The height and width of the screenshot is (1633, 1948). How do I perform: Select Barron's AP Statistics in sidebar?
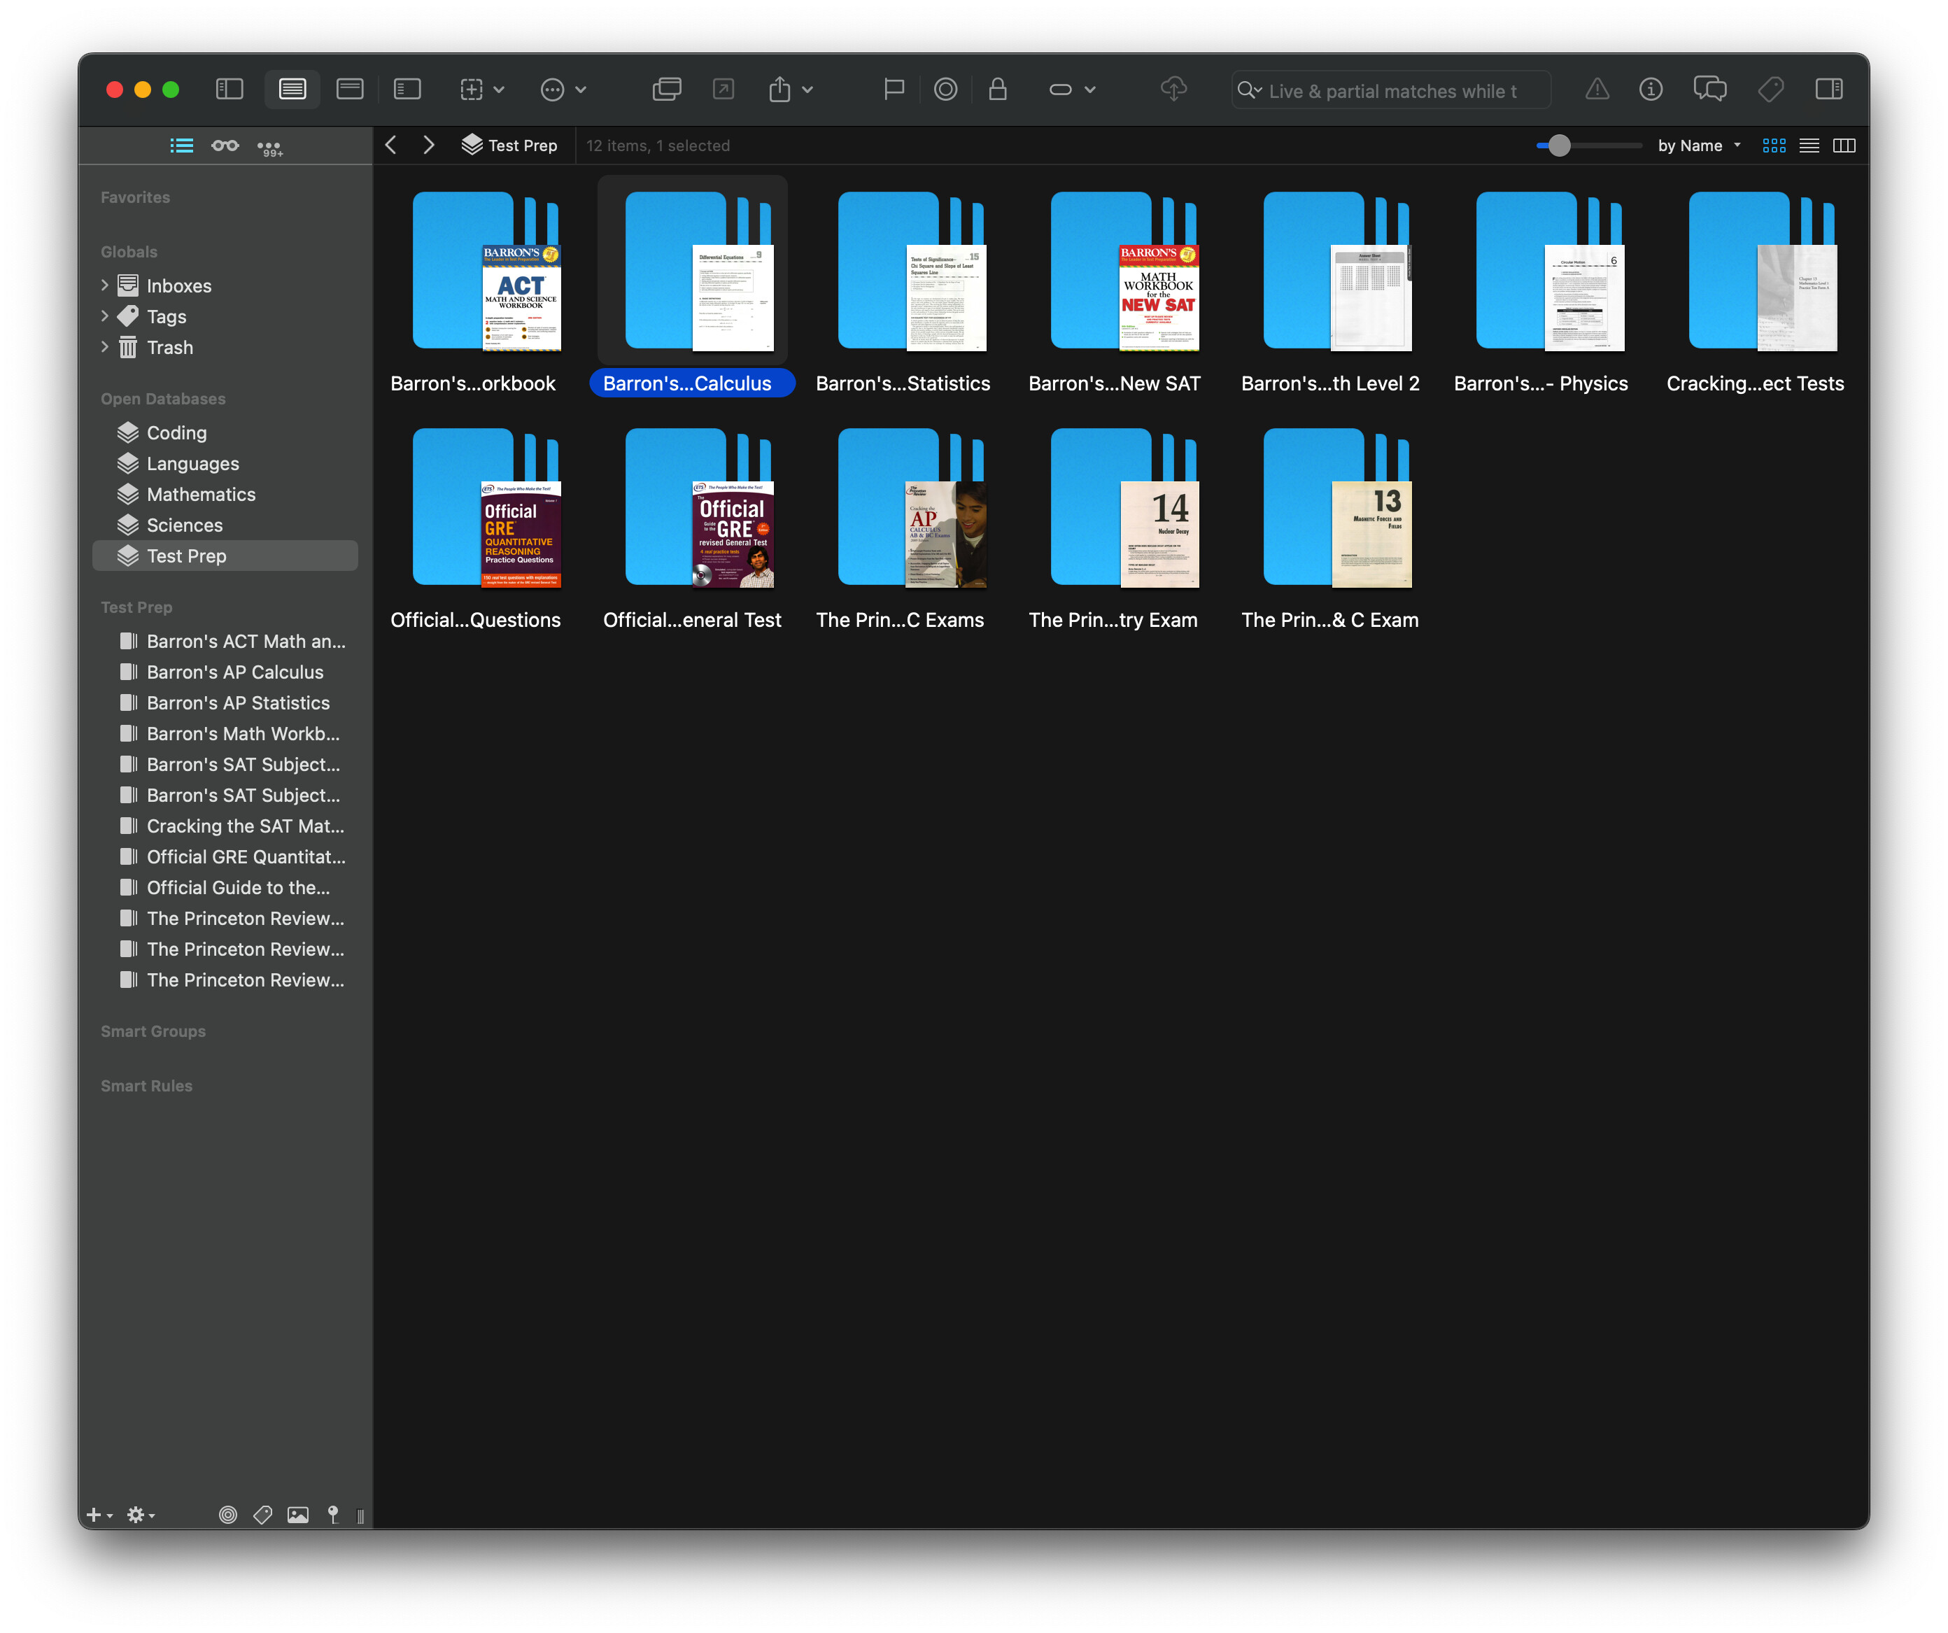pos(237,703)
